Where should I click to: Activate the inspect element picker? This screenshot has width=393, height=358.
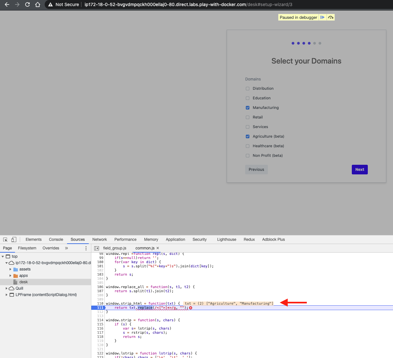tap(5, 239)
